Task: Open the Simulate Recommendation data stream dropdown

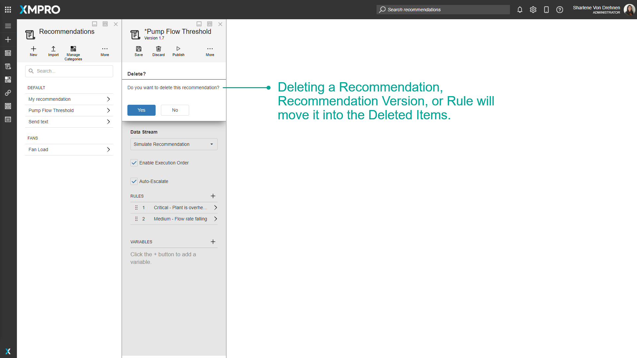Action: pyautogui.click(x=174, y=144)
